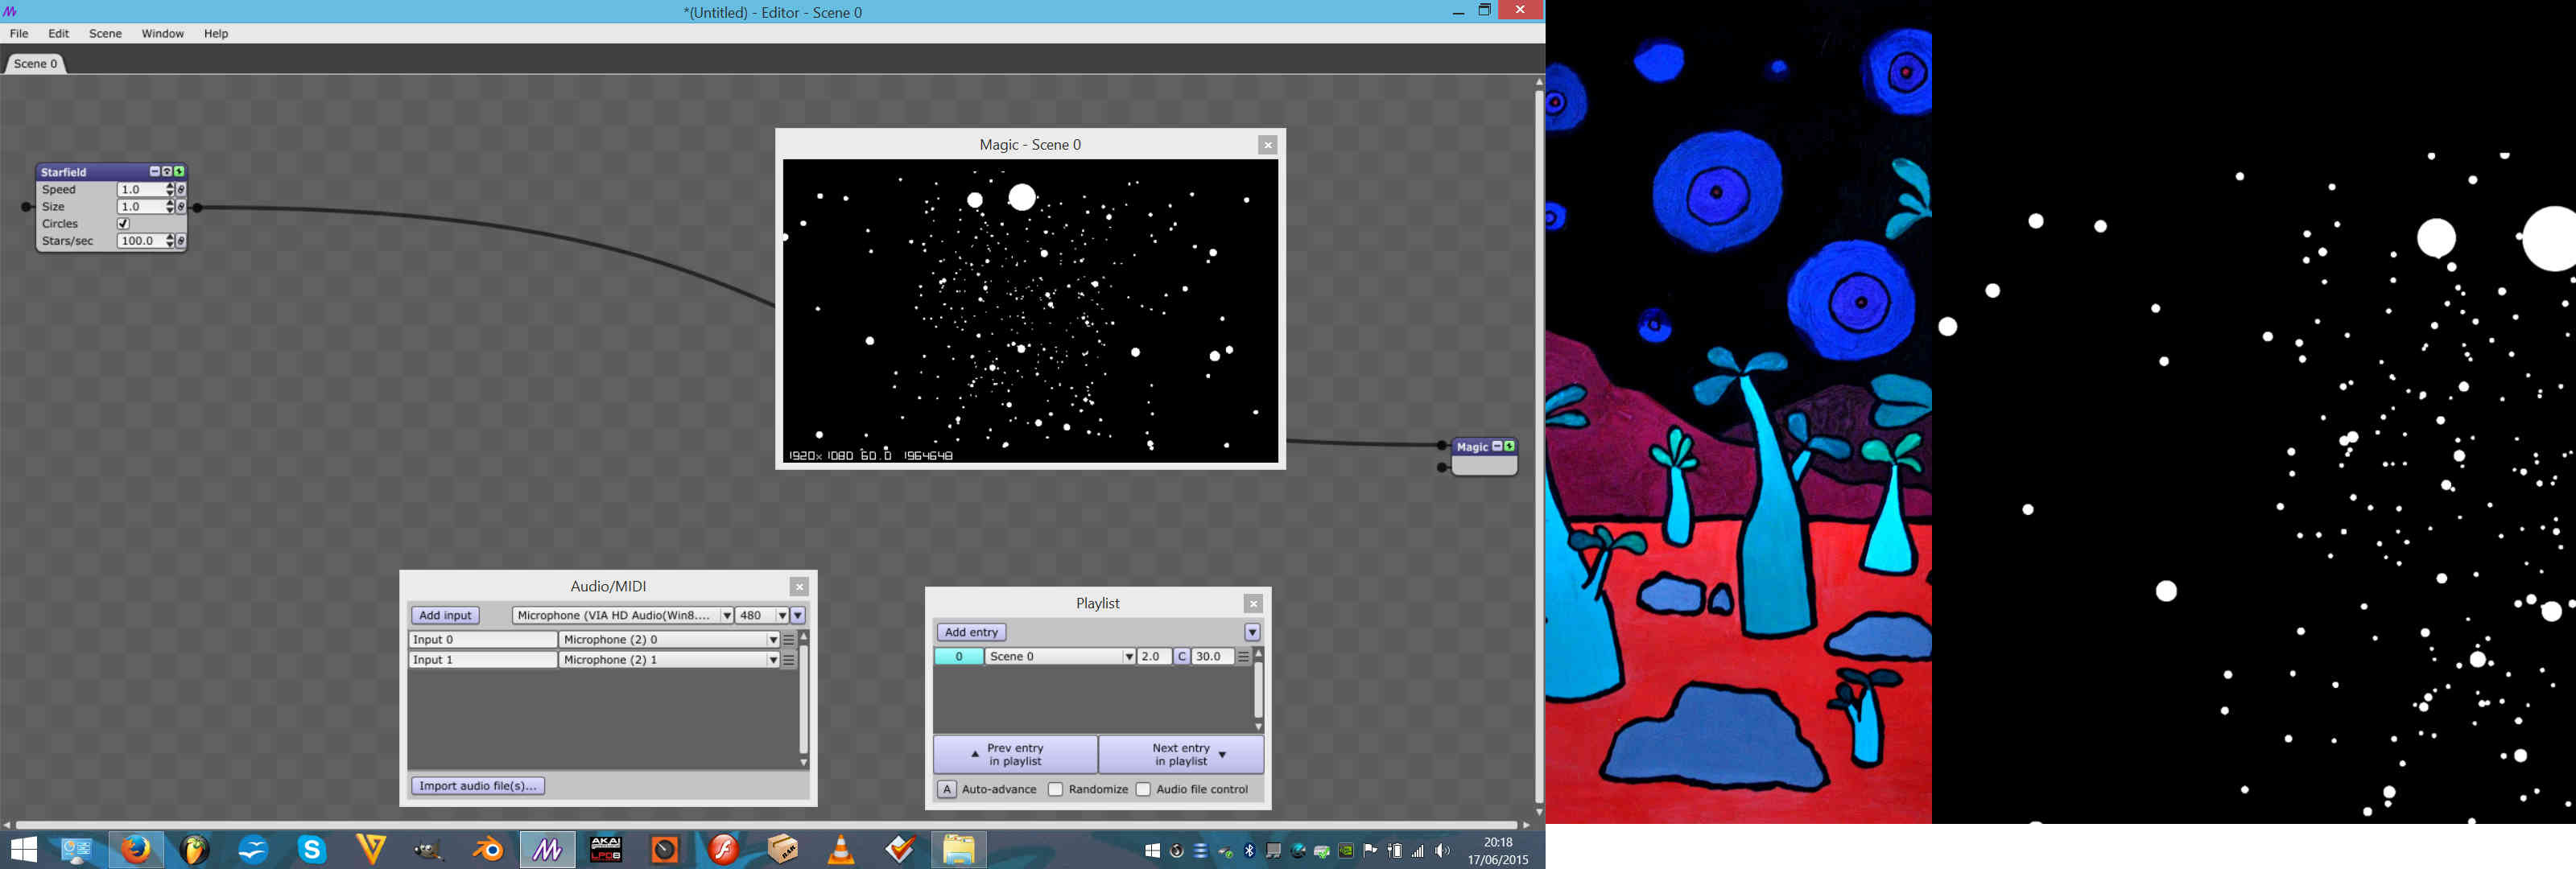Click Import audio file(s) button
The height and width of the screenshot is (869, 2576).
[478, 784]
